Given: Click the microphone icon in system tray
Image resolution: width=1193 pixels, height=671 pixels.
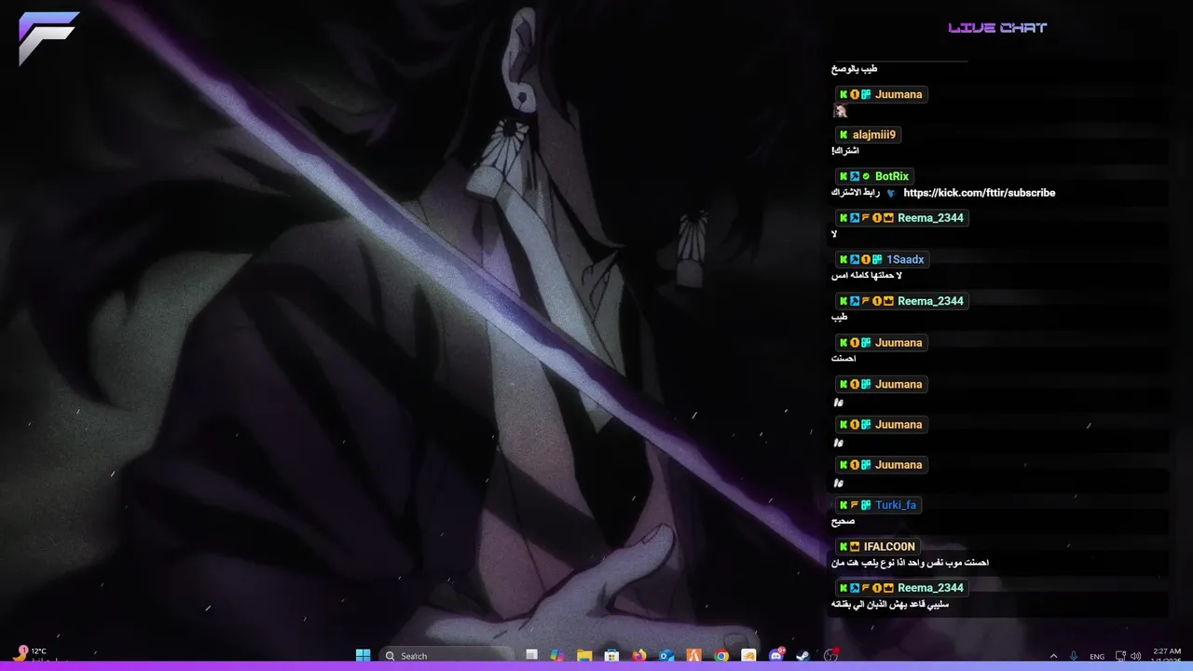Looking at the screenshot, I should click(x=1074, y=656).
